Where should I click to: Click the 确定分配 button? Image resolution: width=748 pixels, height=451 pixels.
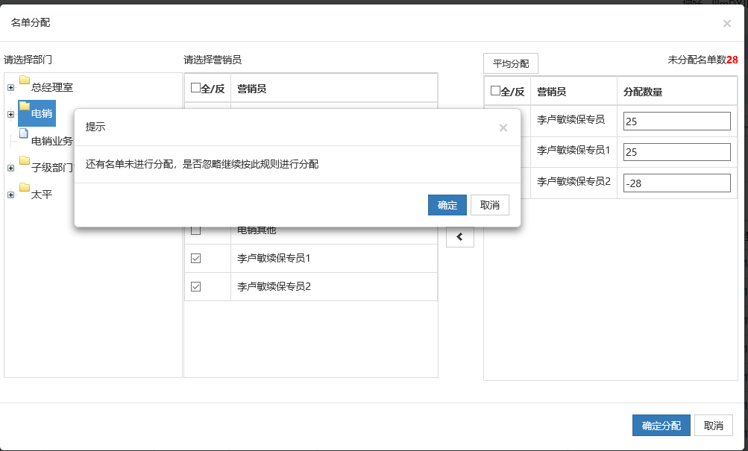661,426
